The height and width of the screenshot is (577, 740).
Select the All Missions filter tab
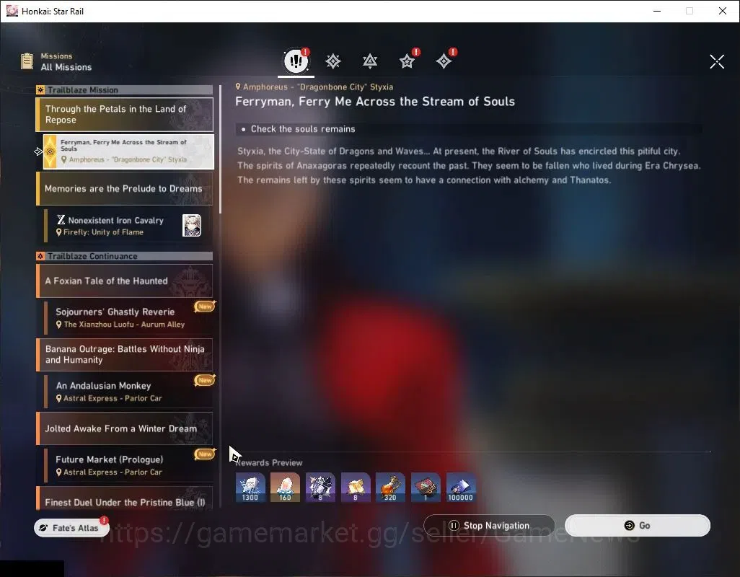point(296,61)
